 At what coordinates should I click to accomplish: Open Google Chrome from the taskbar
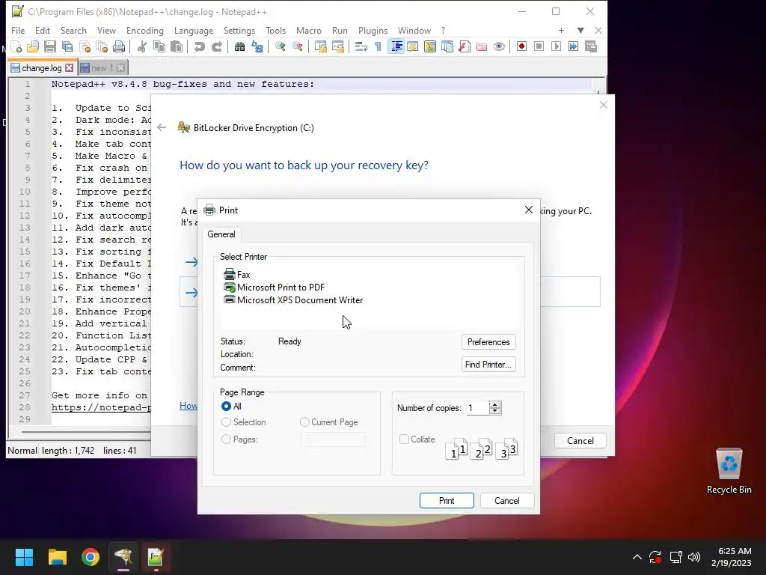tap(91, 557)
